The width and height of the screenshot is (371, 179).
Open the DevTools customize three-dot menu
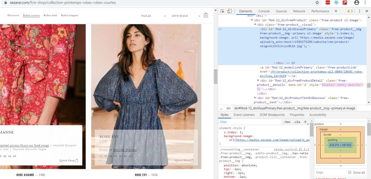point(359,11)
